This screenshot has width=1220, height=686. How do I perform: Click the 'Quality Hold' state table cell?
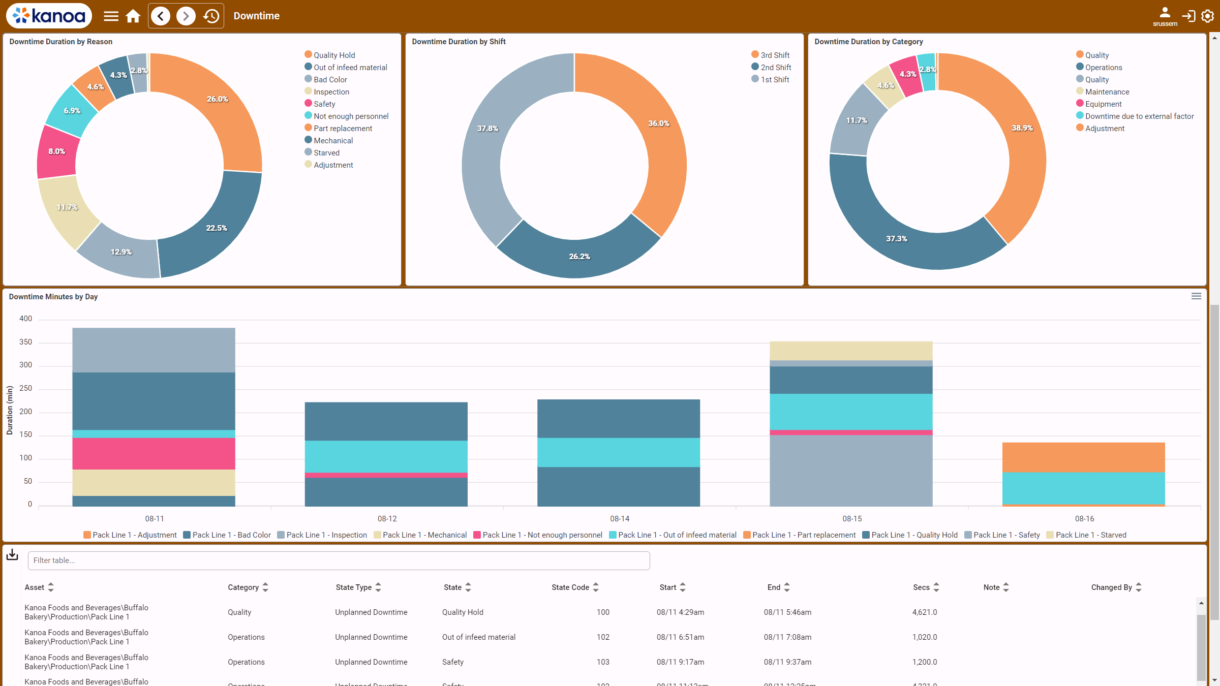coord(463,612)
